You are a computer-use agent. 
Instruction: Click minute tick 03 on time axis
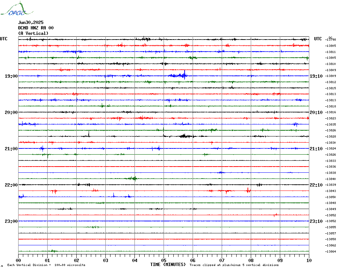[106, 260]
